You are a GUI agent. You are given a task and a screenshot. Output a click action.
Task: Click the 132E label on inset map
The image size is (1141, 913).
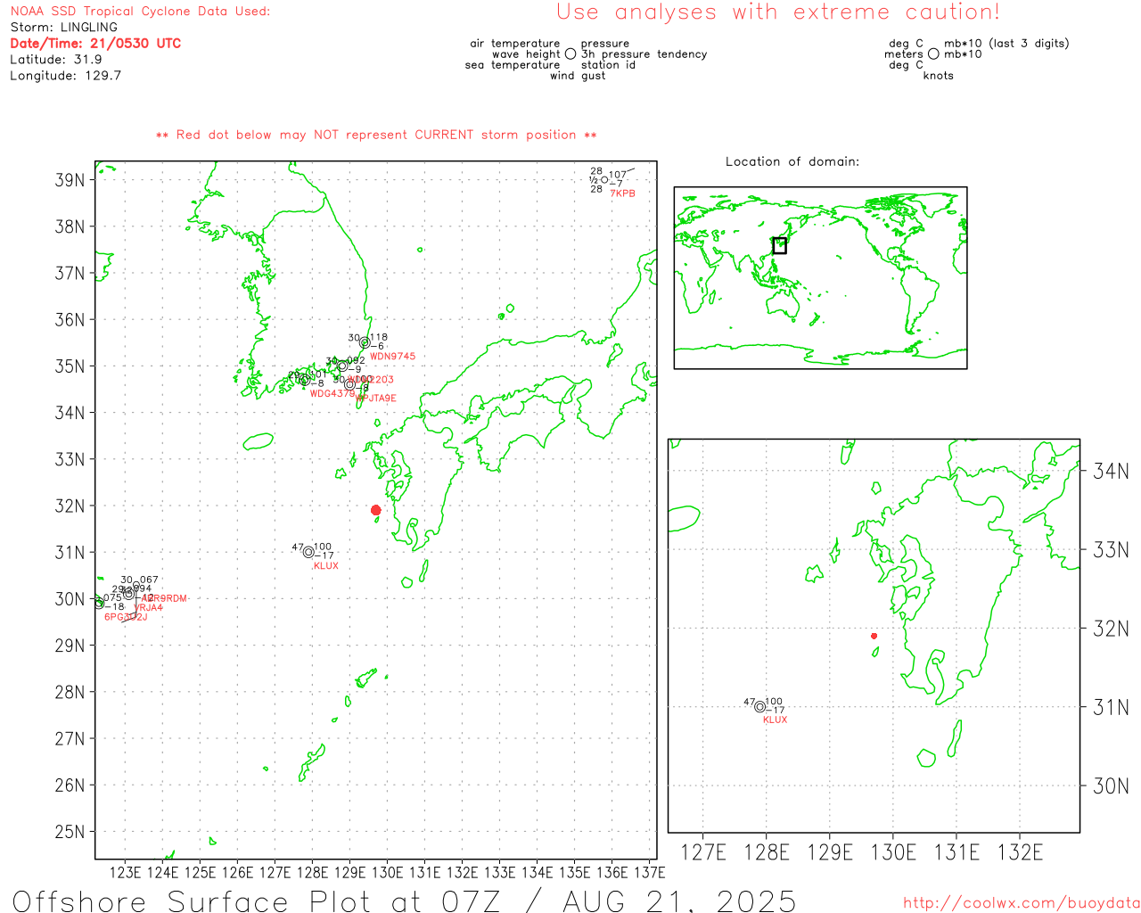(1020, 852)
